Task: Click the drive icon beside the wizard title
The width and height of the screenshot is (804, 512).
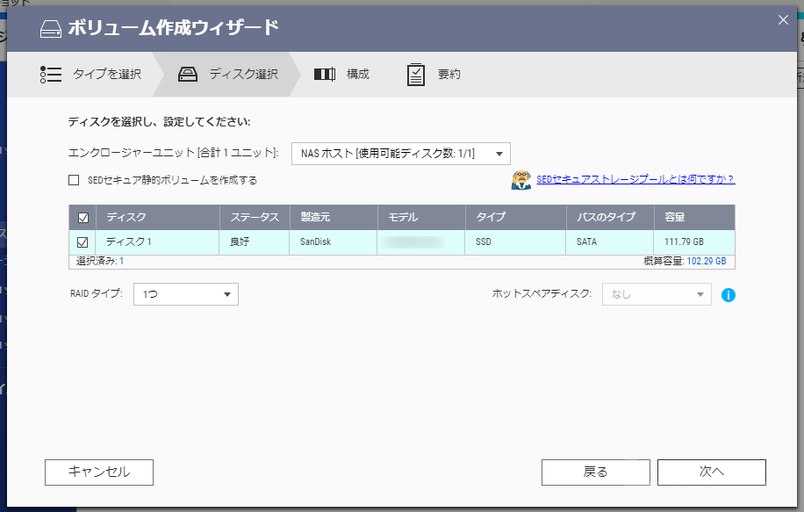Action: pos(51,29)
